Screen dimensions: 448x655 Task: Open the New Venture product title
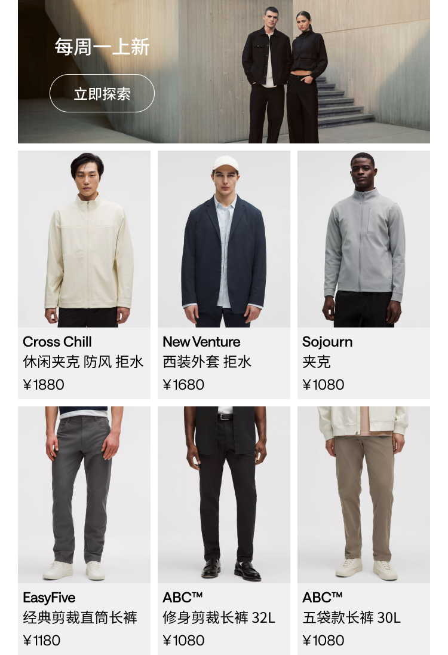(202, 342)
